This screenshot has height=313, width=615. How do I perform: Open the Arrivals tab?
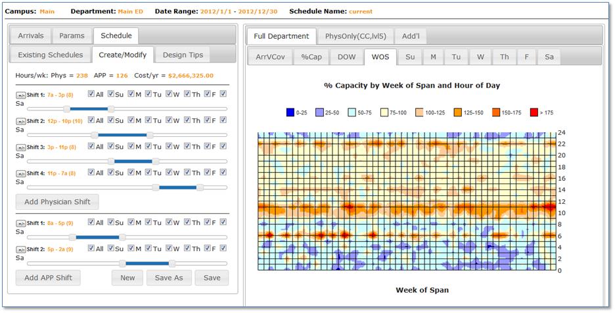point(31,36)
